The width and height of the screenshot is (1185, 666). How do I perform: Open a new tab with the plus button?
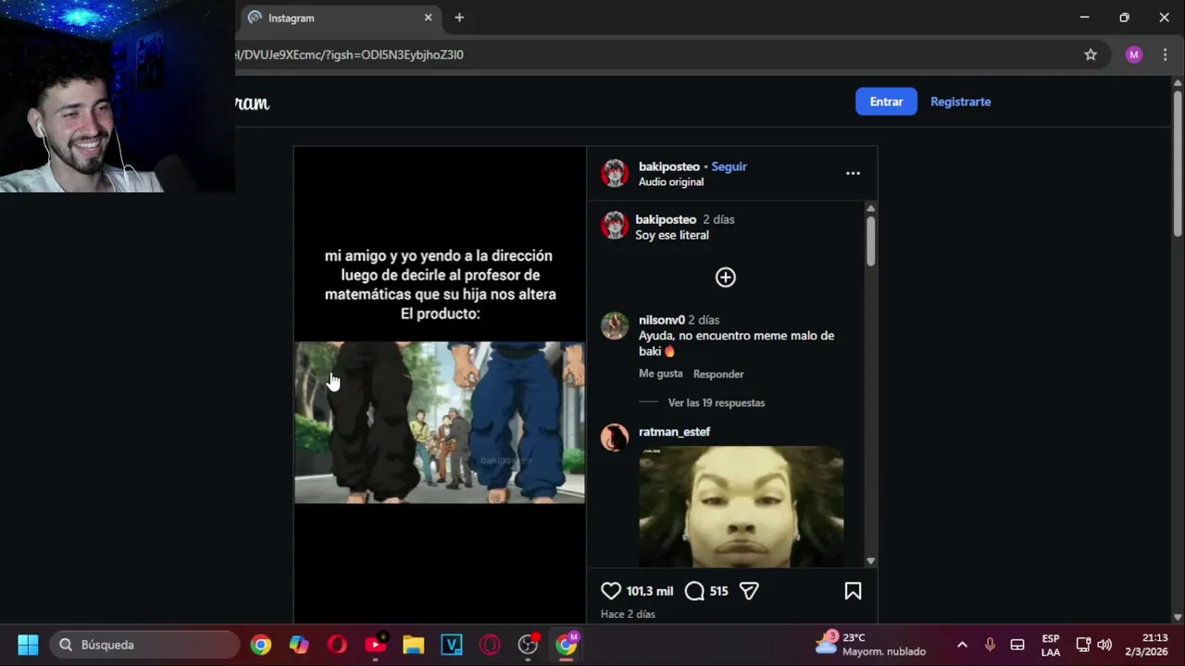(459, 18)
